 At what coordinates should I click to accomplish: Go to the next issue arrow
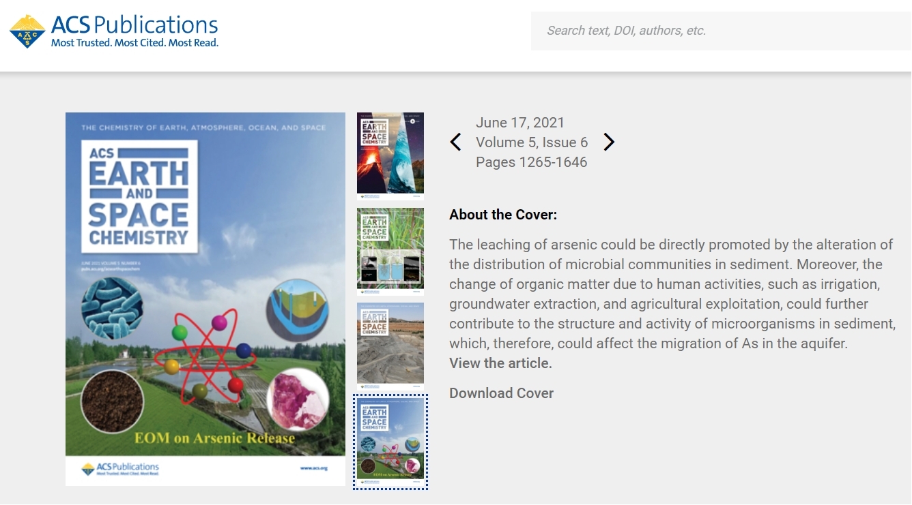(609, 142)
